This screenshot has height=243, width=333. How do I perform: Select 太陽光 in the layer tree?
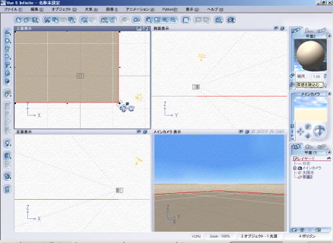(x=308, y=172)
